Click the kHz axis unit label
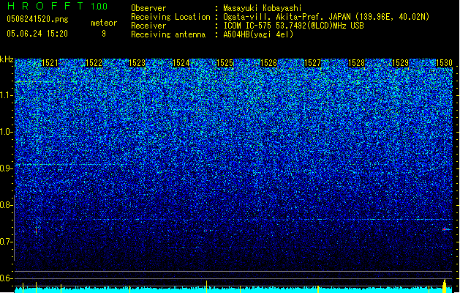 point(7,59)
